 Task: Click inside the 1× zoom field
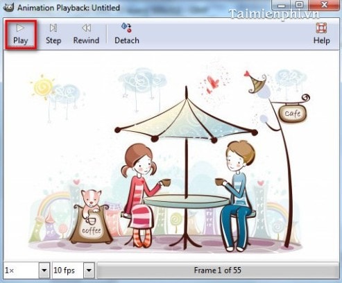(x=21, y=270)
